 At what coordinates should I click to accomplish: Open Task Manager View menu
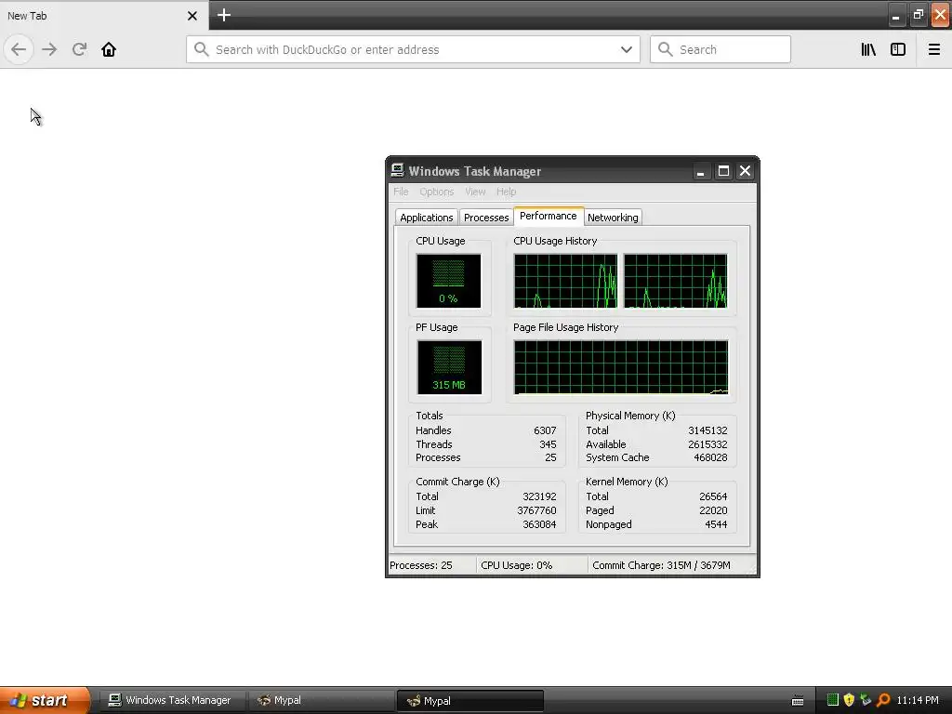tap(475, 192)
